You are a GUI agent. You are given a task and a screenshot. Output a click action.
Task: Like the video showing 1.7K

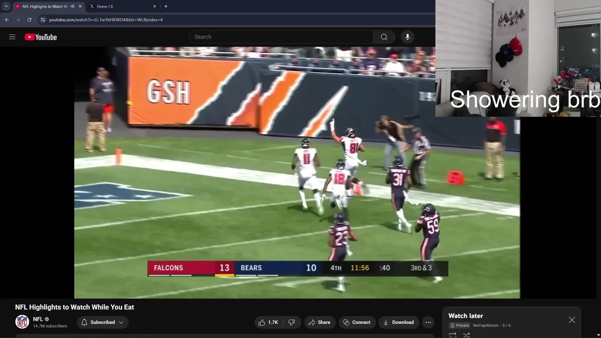click(268, 323)
